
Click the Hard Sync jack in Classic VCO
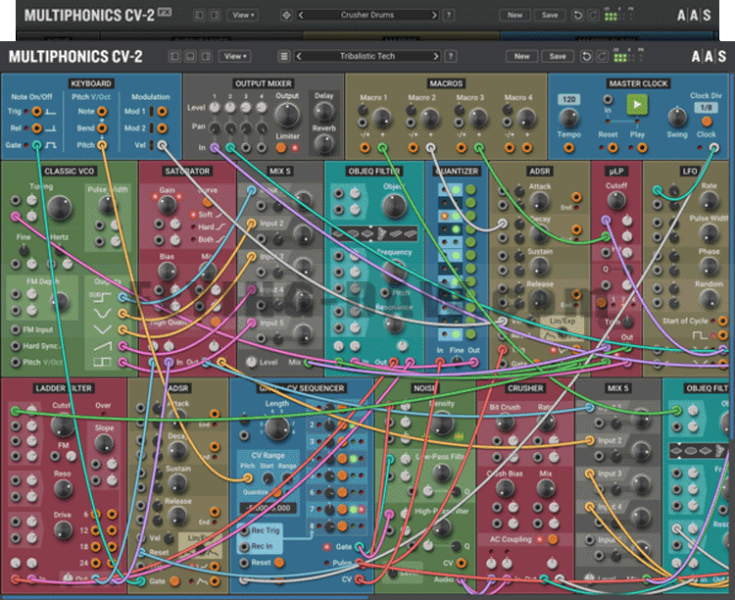(16, 346)
